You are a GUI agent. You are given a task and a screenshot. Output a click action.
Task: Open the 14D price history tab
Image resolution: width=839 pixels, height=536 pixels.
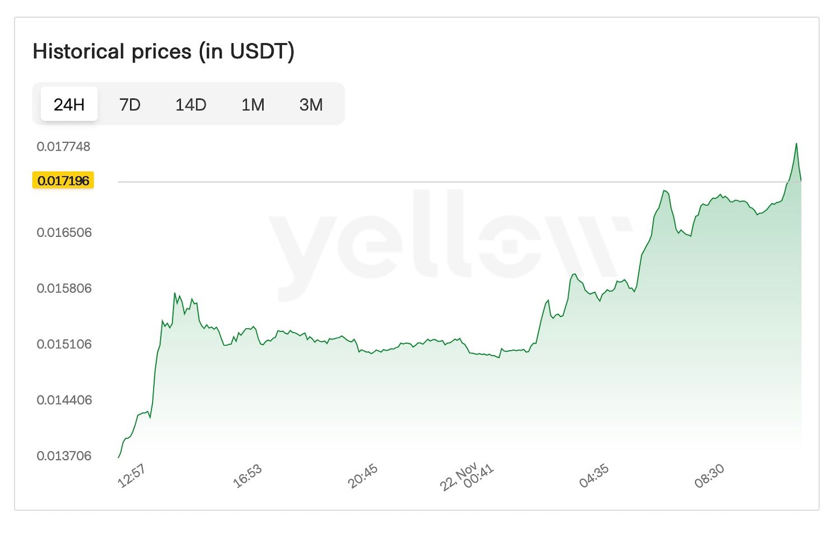[x=191, y=105]
